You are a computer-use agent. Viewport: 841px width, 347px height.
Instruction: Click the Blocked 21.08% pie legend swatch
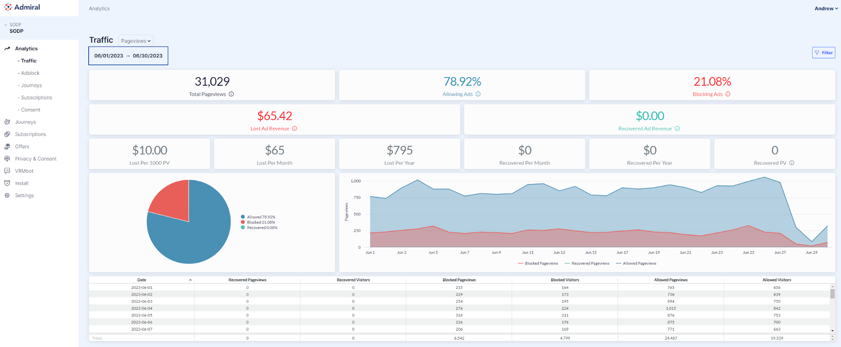coord(243,222)
